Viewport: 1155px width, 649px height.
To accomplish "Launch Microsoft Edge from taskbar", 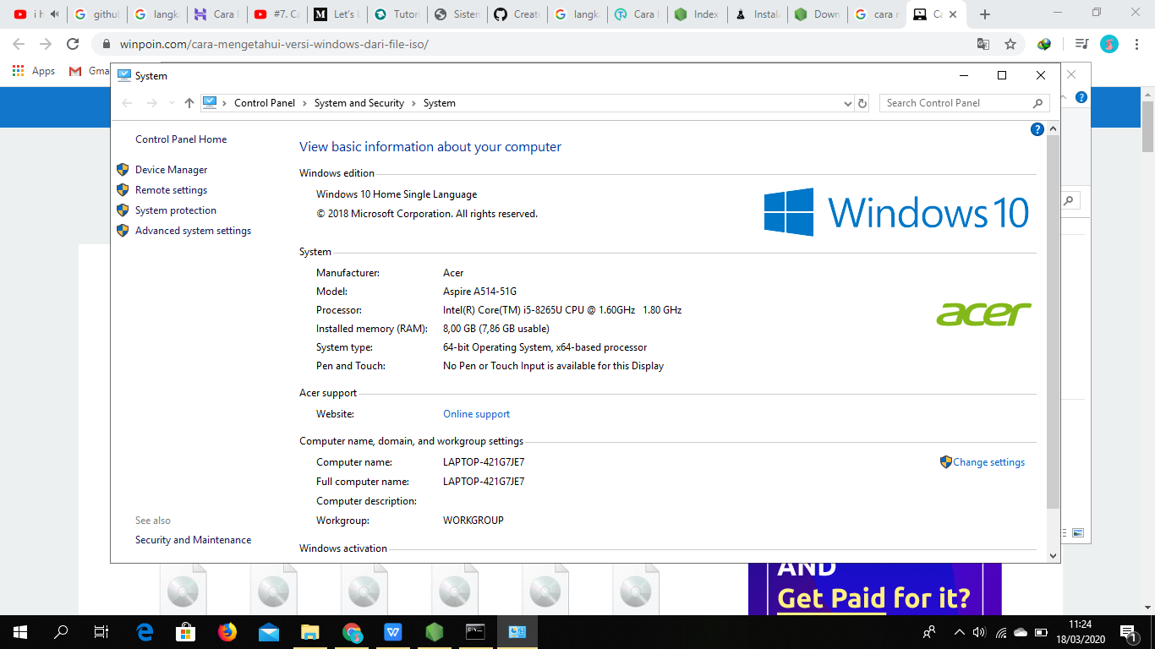I will coord(145,631).
